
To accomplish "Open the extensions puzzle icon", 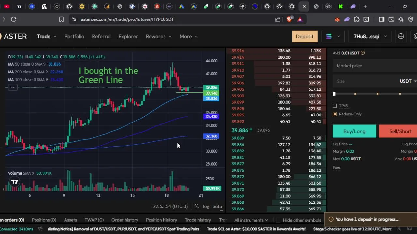I will [x=357, y=19].
